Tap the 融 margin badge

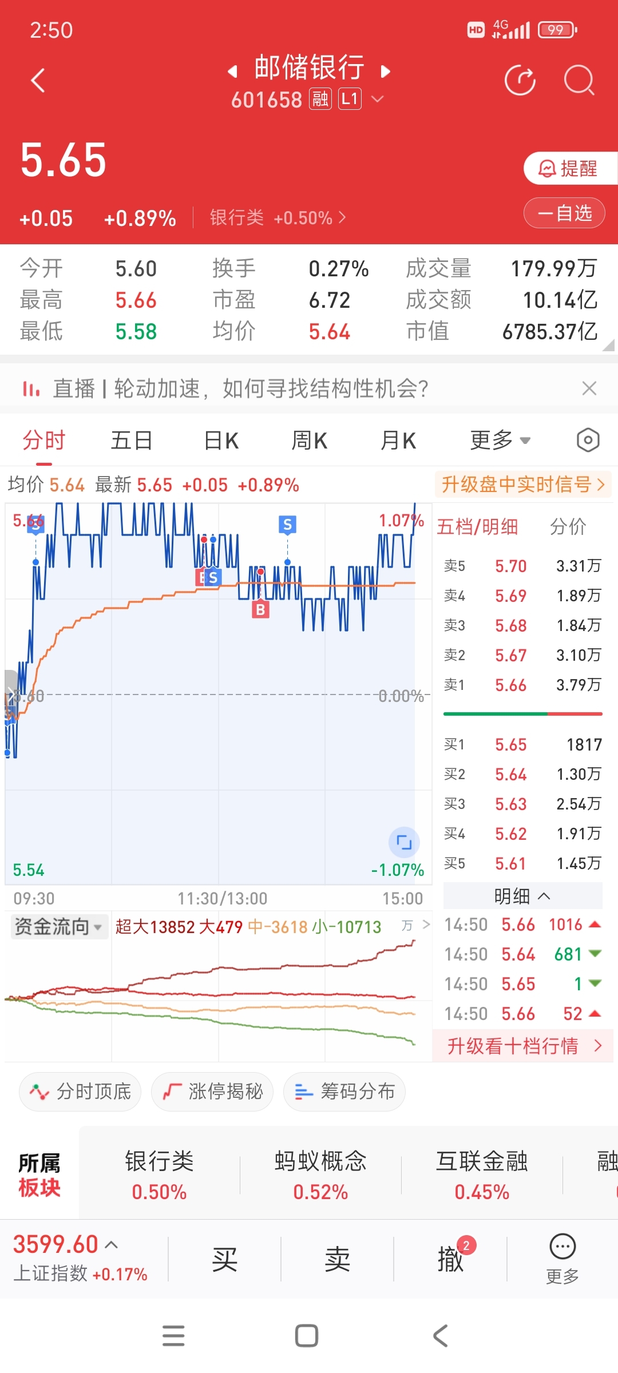click(320, 100)
